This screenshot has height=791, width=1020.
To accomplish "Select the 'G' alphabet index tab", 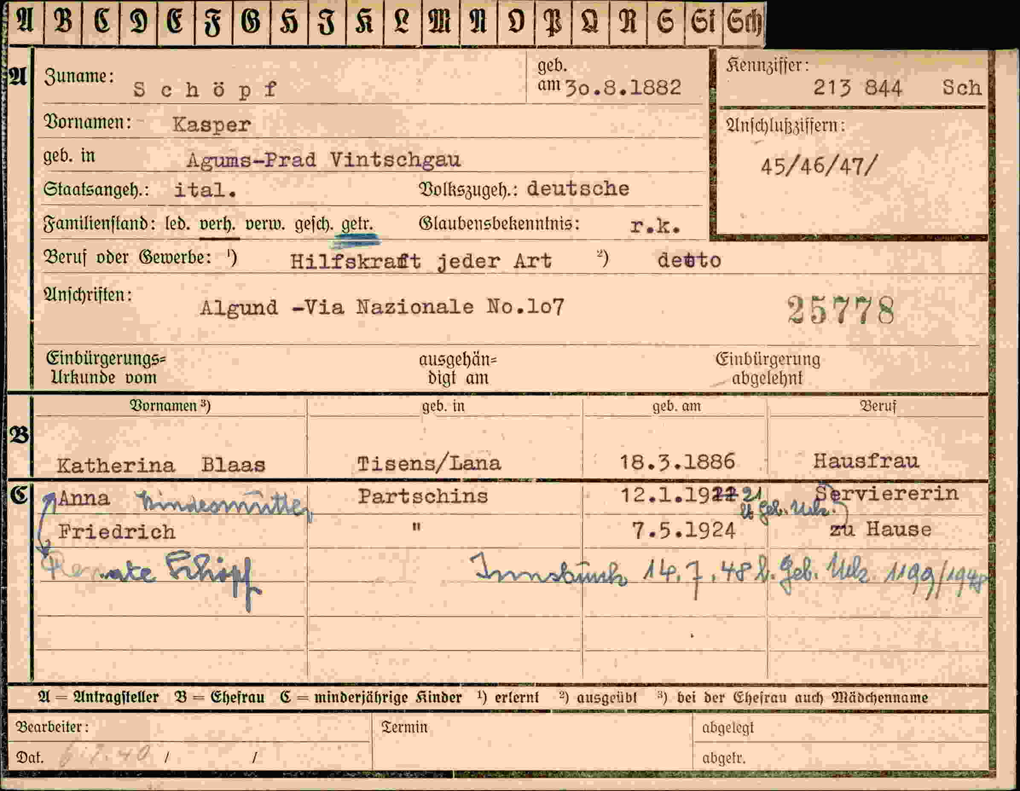I will point(251,23).
